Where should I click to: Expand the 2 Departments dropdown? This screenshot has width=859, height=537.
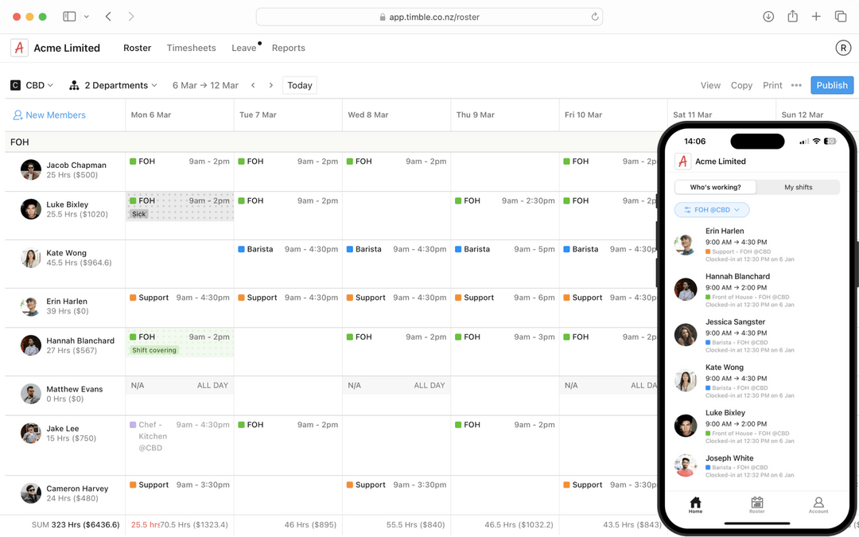pyautogui.click(x=122, y=85)
